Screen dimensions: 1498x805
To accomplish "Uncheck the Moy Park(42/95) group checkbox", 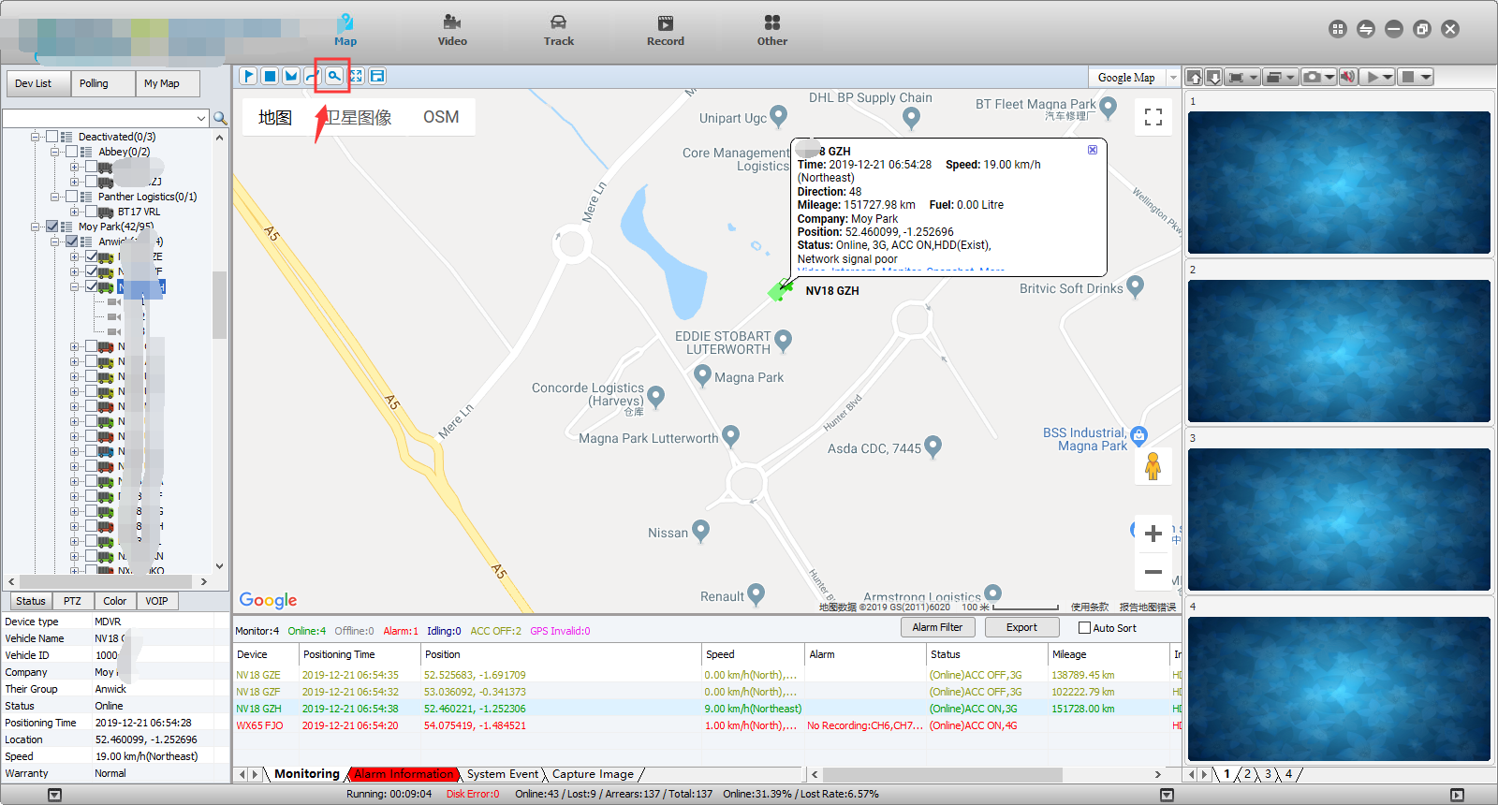I will tap(52, 227).
